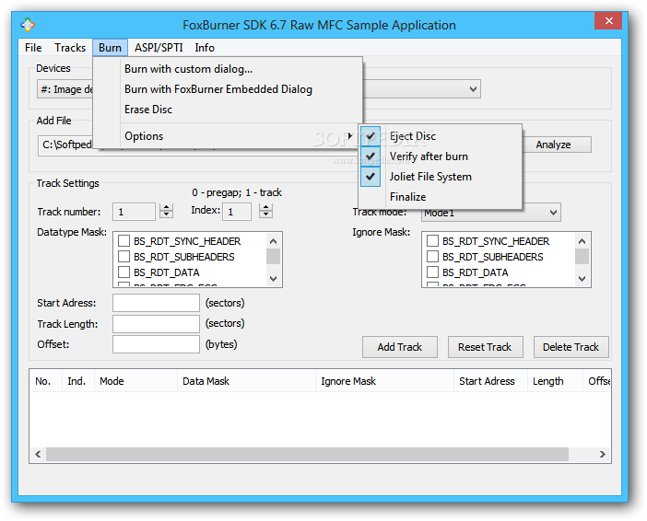
Task: Check BS_RDT_SUBHEADERS in Datatype Mask
Action: pos(124,257)
